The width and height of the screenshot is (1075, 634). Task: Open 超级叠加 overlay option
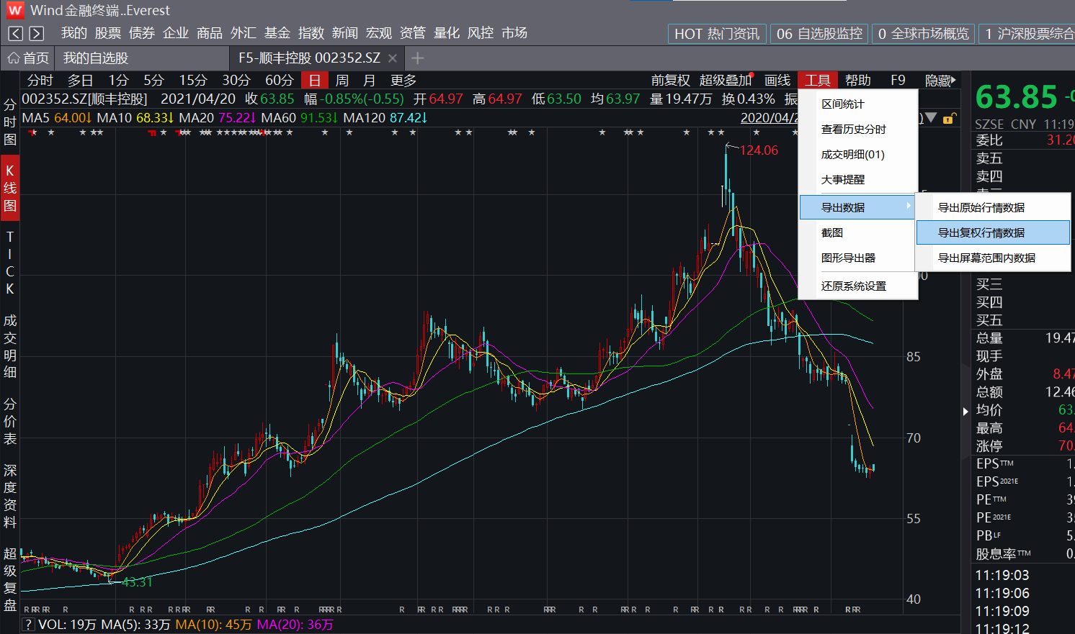725,81
